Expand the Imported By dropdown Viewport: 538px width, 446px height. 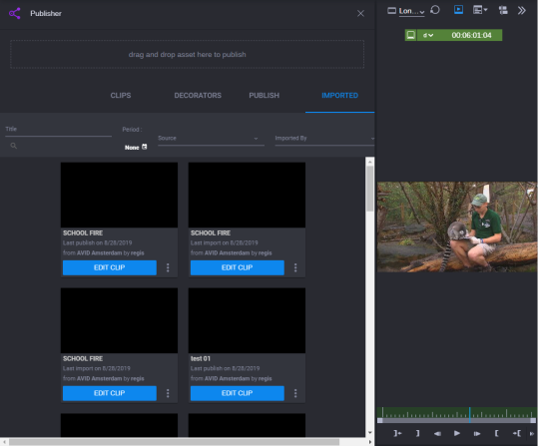324,139
